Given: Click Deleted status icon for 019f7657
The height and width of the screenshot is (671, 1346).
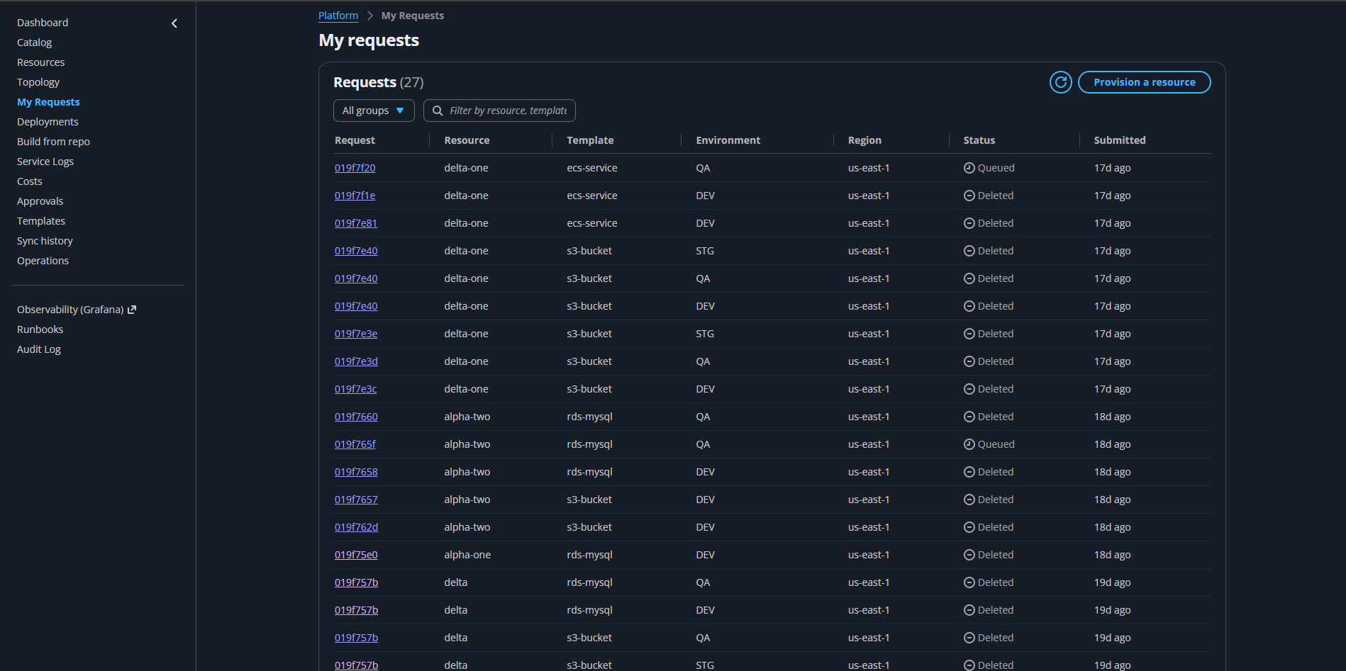Looking at the screenshot, I should click(x=969, y=500).
